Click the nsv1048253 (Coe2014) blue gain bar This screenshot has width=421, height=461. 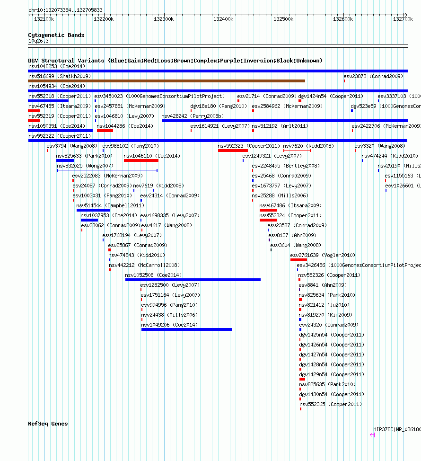click(x=218, y=71)
